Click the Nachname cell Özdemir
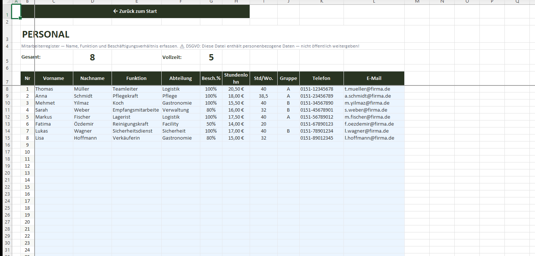Viewport: 535px width, 256px height. [84, 124]
